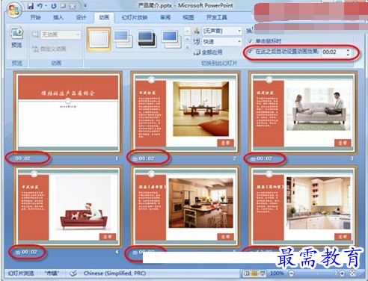Toggle the 单击鼠标时 checkbox
368x281 pixels.
[251, 41]
